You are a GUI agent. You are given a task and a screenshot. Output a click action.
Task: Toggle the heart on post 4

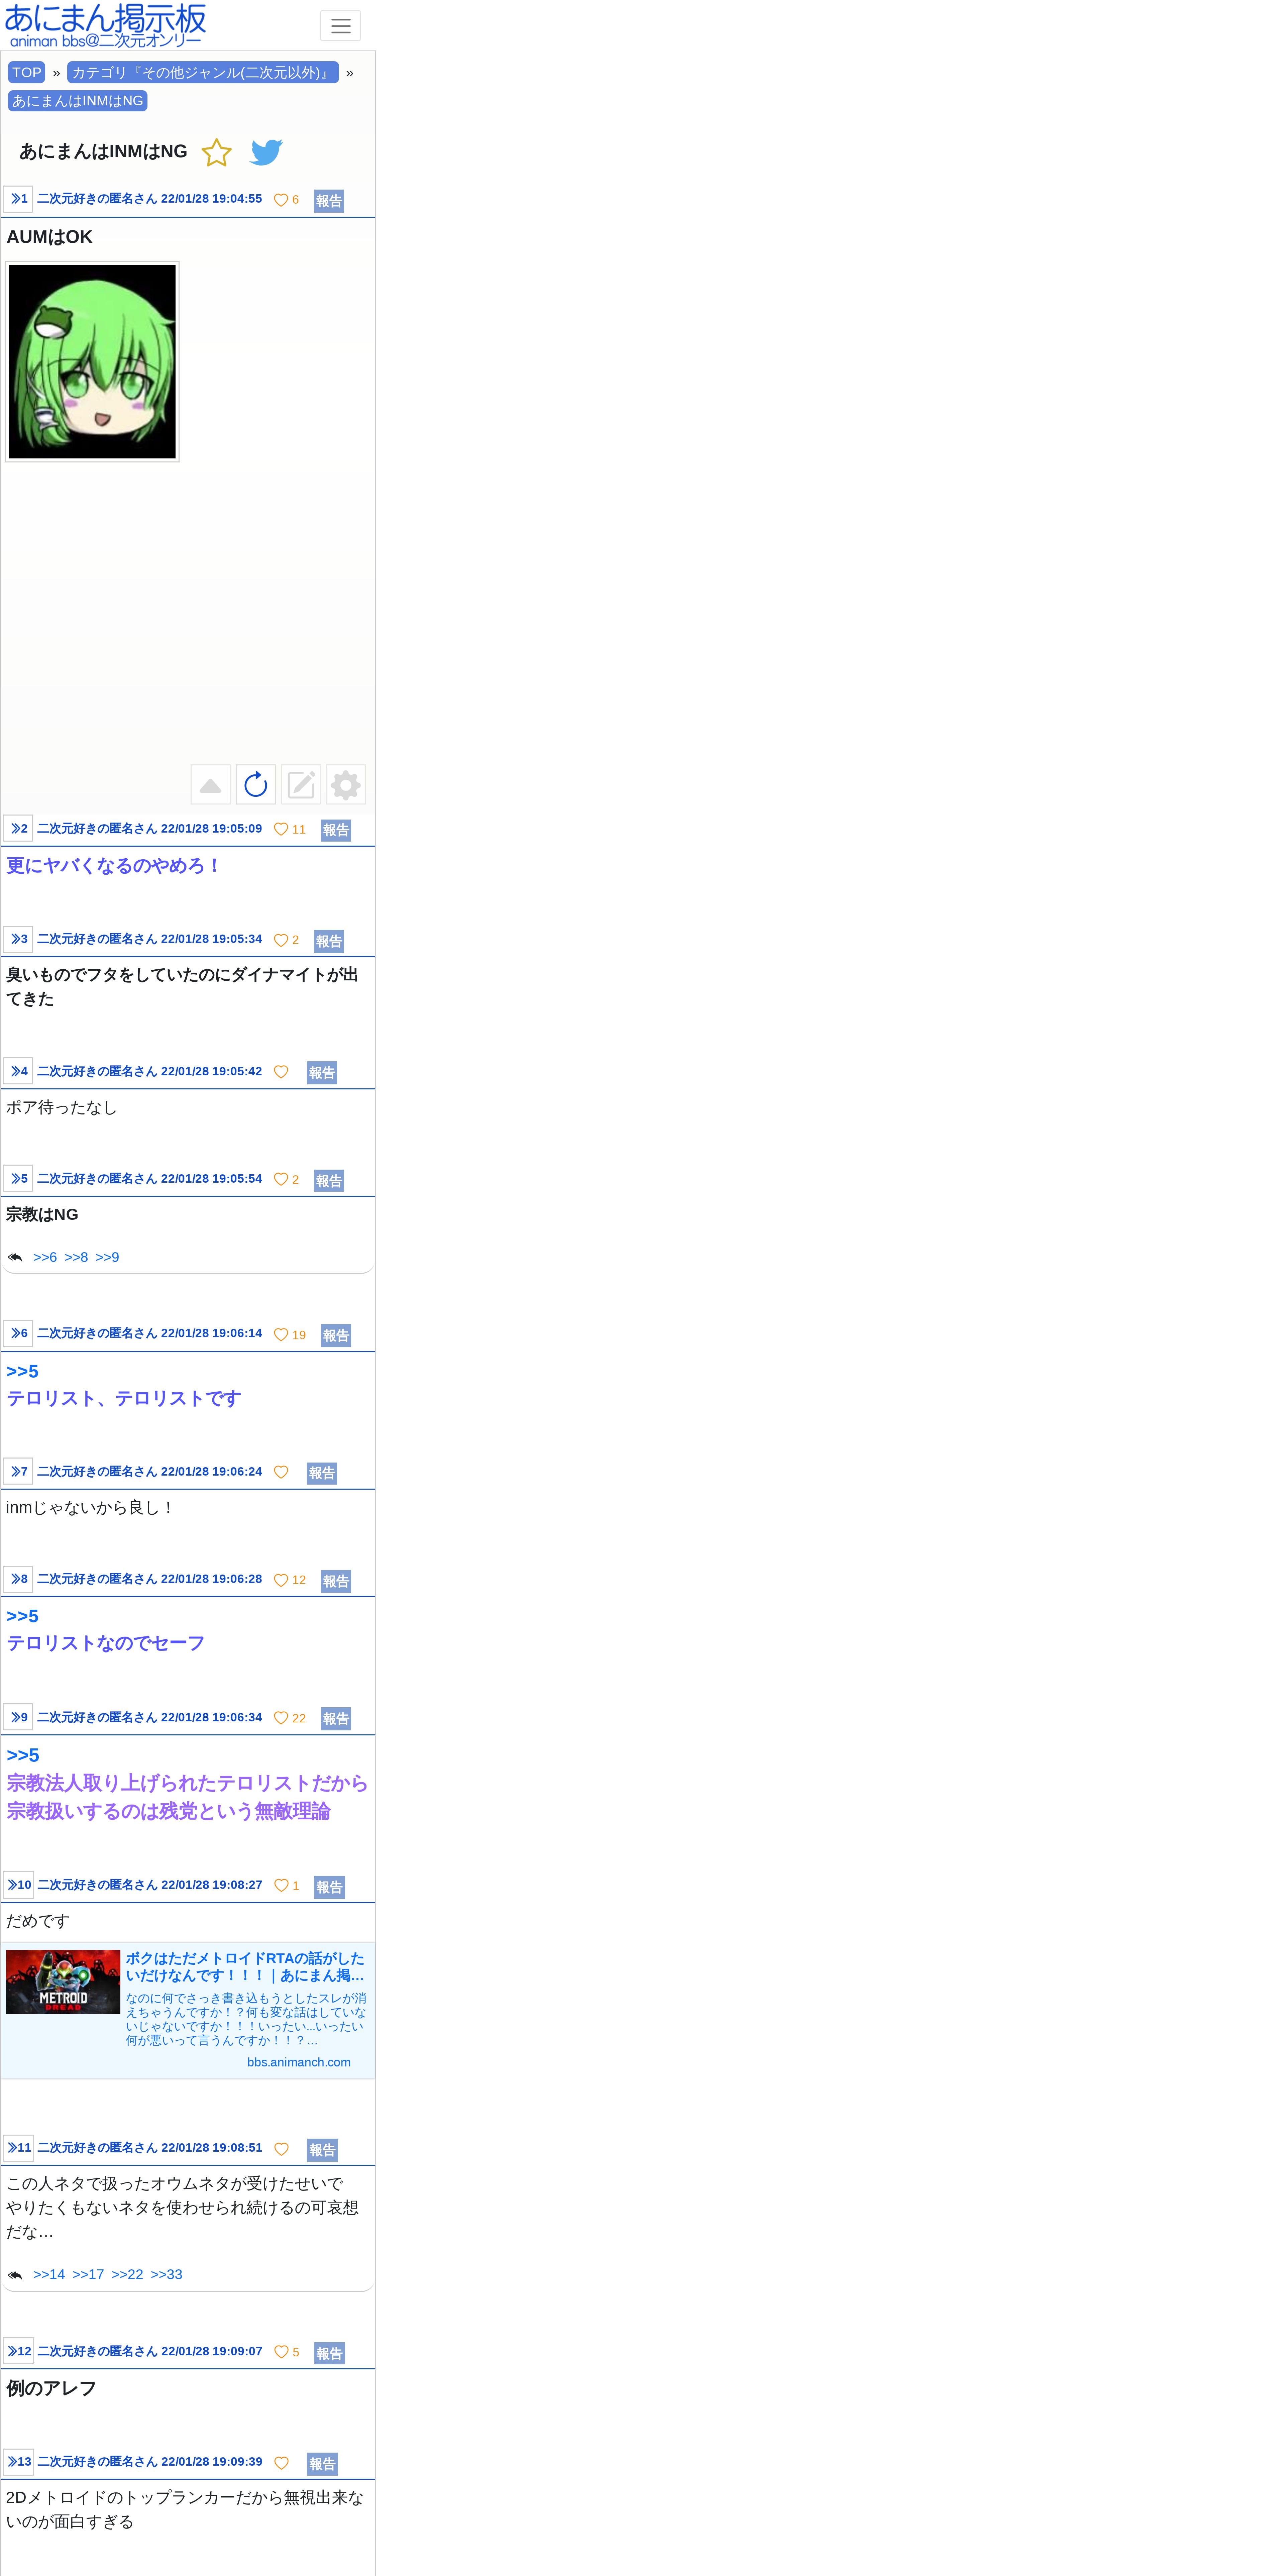coord(281,1072)
